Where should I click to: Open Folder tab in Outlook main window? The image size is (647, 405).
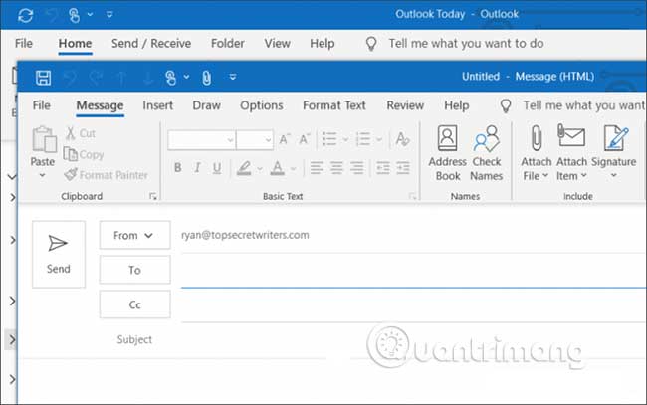pyautogui.click(x=227, y=44)
